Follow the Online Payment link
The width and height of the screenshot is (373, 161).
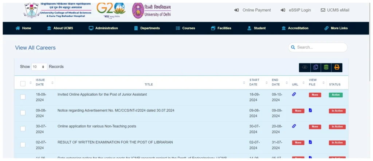coord(253,10)
